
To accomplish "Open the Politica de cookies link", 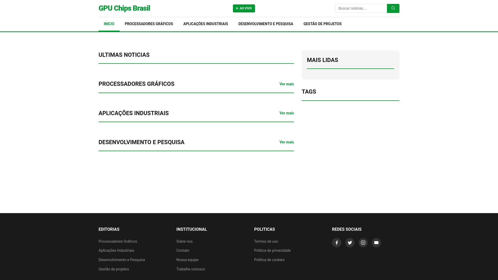I will point(269,260).
